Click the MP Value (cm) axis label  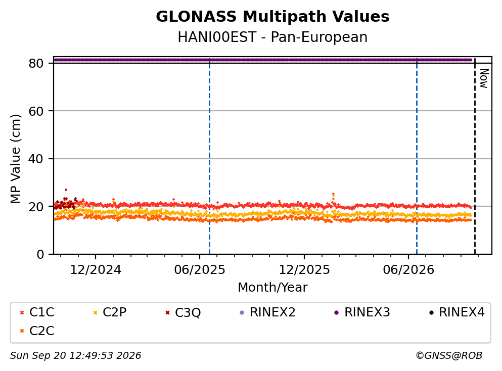[15, 159]
